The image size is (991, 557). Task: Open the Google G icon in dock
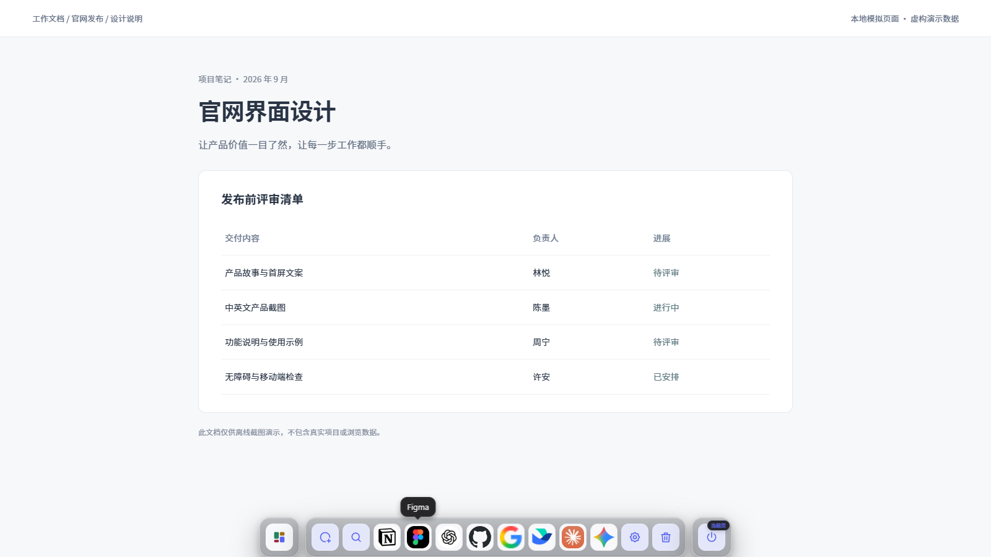511,537
